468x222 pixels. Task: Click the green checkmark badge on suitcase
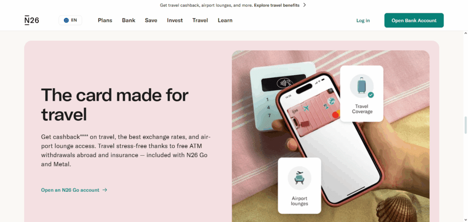point(371,95)
